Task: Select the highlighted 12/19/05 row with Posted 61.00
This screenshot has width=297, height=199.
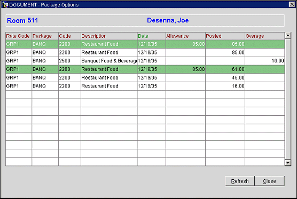Action: [x=145, y=69]
